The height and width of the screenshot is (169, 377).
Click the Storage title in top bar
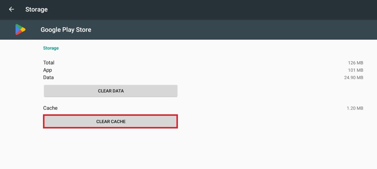[x=37, y=9]
